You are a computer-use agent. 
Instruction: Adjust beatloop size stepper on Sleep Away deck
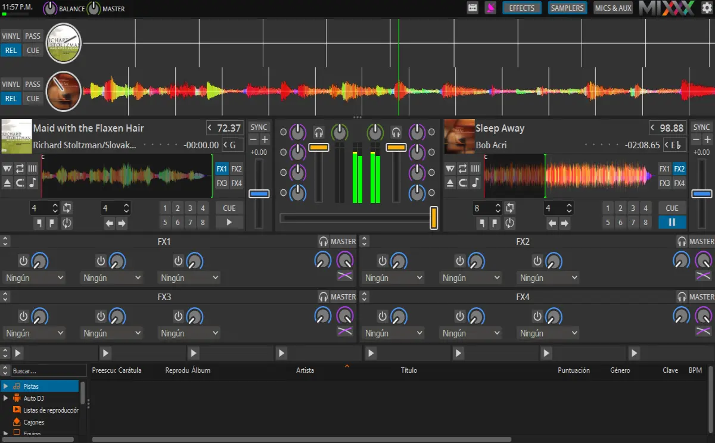click(x=499, y=208)
